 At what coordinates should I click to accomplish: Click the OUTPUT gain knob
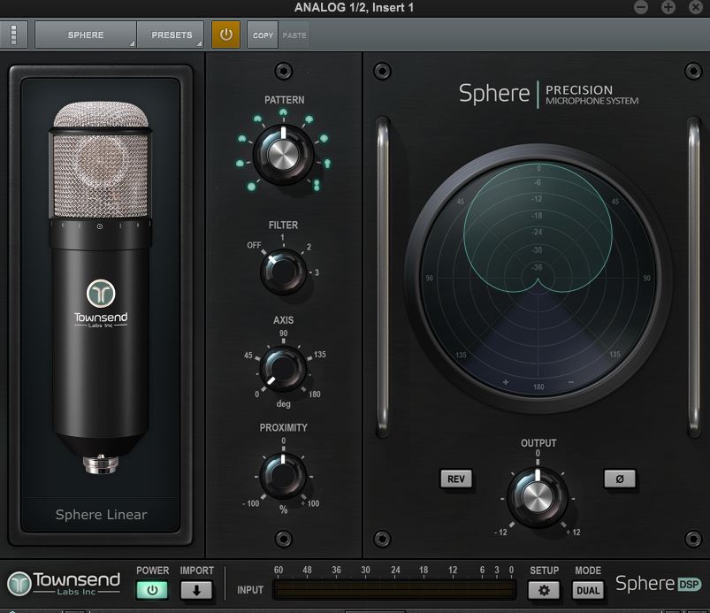click(538, 497)
